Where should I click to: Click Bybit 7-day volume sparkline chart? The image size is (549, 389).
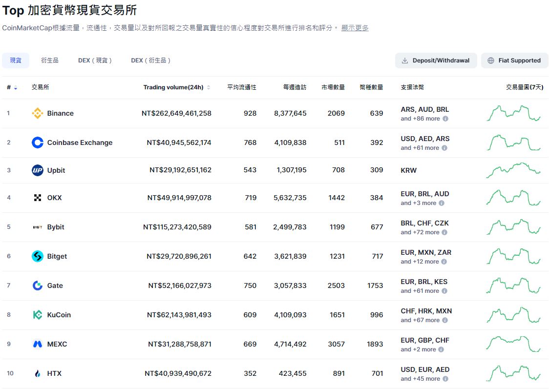(x=514, y=227)
